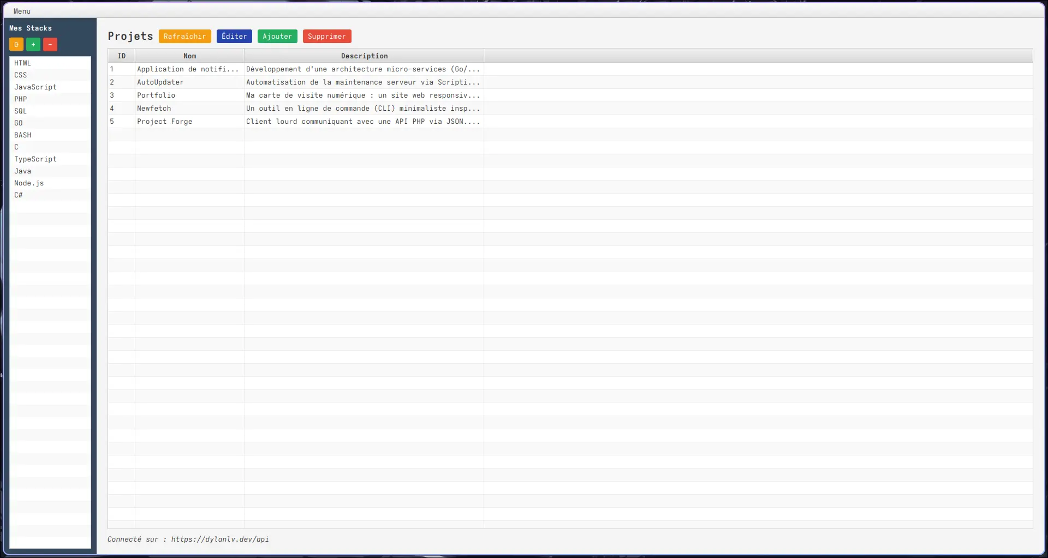This screenshot has height=558, width=1048.
Task: Select the HTML stack
Action: (x=23, y=63)
